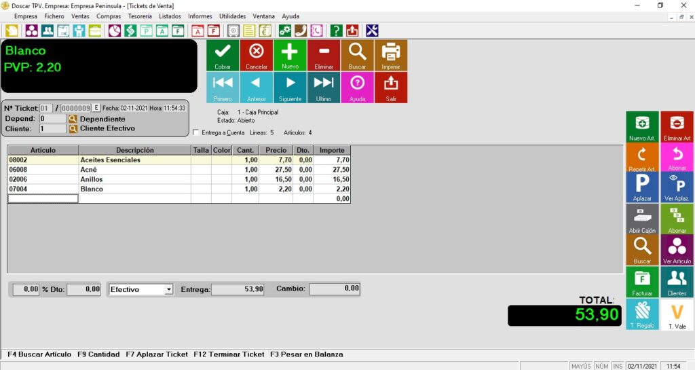The image size is (695, 370).
Task: Click the Imprimir printer icon
Action: 391,55
